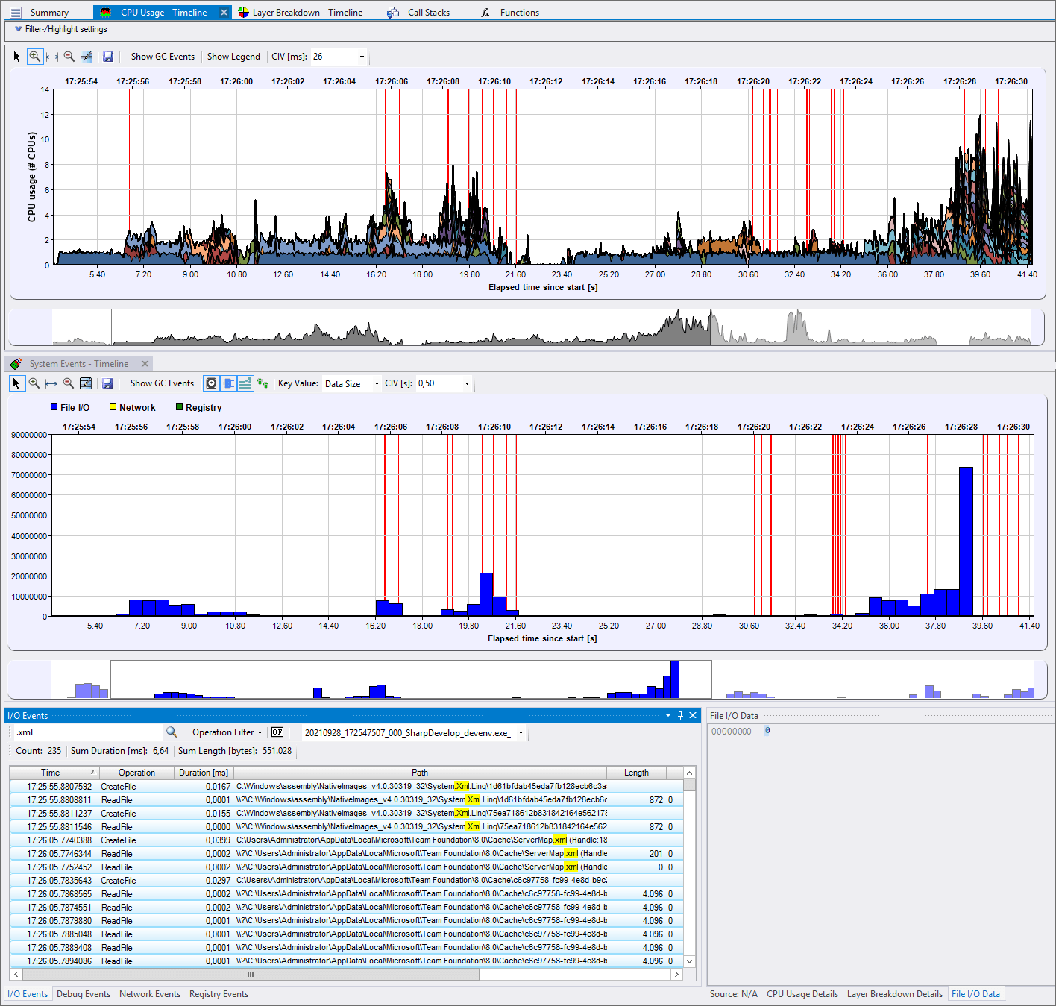The image size is (1056, 1006).
Task: Switch to CPU Usage Details at bottom right
Action: coord(802,993)
